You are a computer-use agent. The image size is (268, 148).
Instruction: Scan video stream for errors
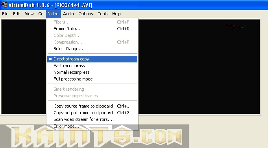(x=92, y=119)
